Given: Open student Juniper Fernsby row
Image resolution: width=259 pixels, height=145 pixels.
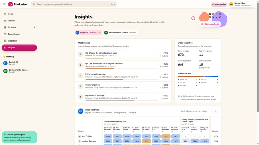Looking at the screenshot, I should click(x=148, y=141).
